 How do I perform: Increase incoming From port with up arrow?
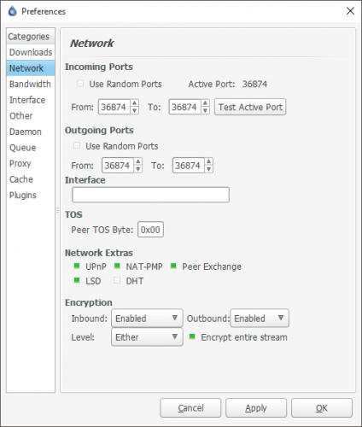coord(135,103)
